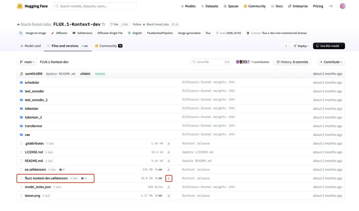
Task: Click History: 8 commits button
Action: coord(292,62)
